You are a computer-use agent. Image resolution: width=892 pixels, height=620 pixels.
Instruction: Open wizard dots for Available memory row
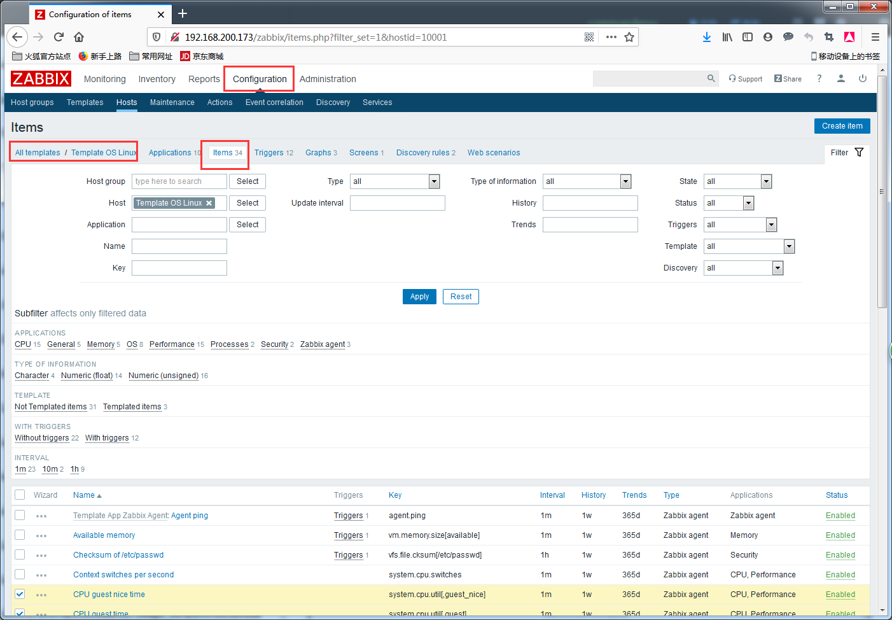[x=41, y=536]
